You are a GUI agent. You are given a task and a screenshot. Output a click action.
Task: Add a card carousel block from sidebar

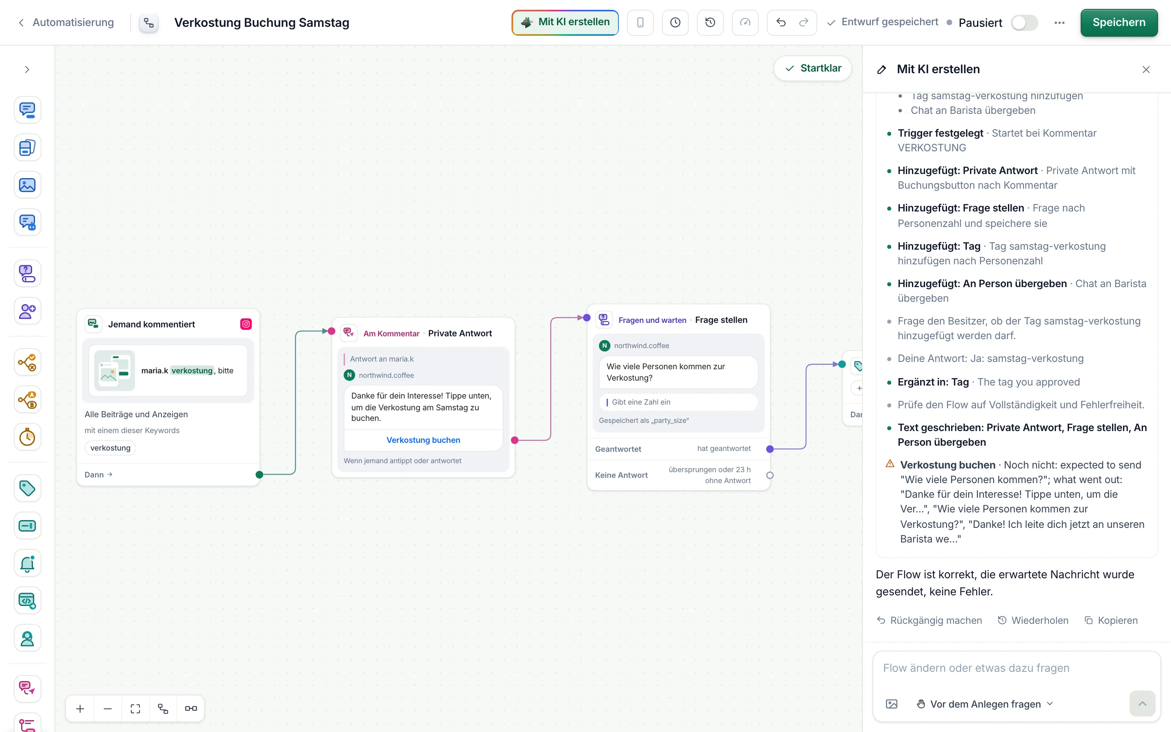[27, 148]
